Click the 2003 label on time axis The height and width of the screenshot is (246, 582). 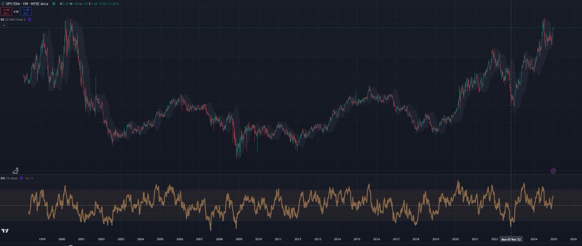click(x=121, y=239)
